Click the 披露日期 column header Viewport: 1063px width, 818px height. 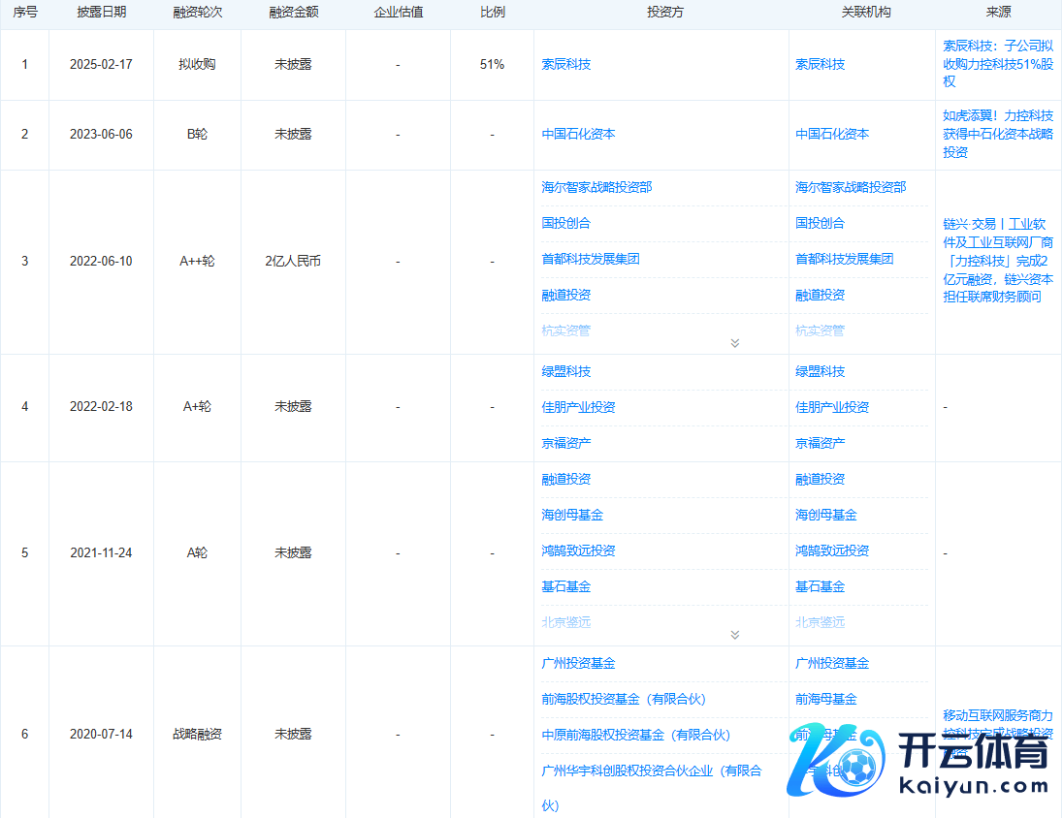(100, 14)
